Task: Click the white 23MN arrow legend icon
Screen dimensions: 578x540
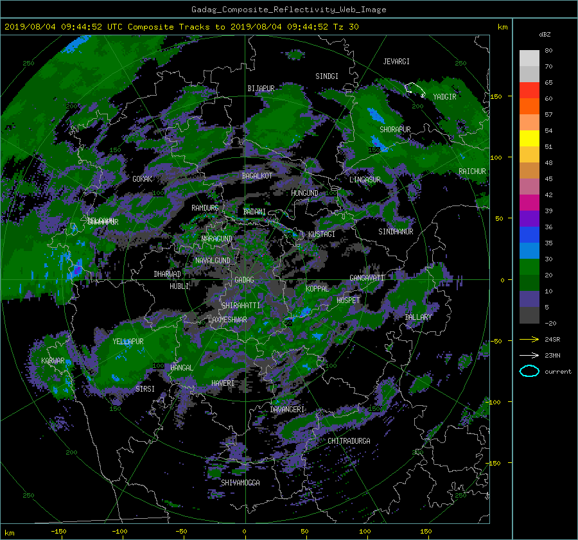Action: tap(529, 355)
